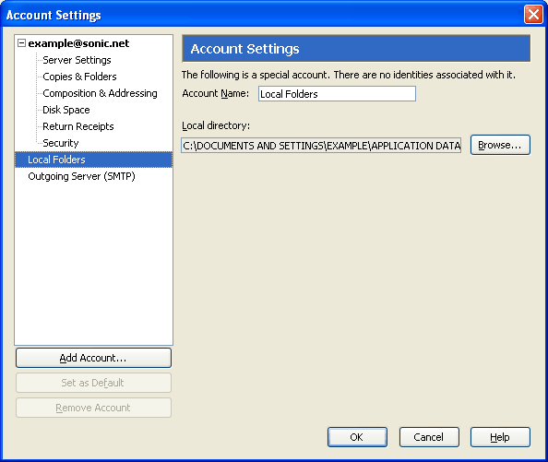Select Local Folders in the account list

click(x=94, y=160)
